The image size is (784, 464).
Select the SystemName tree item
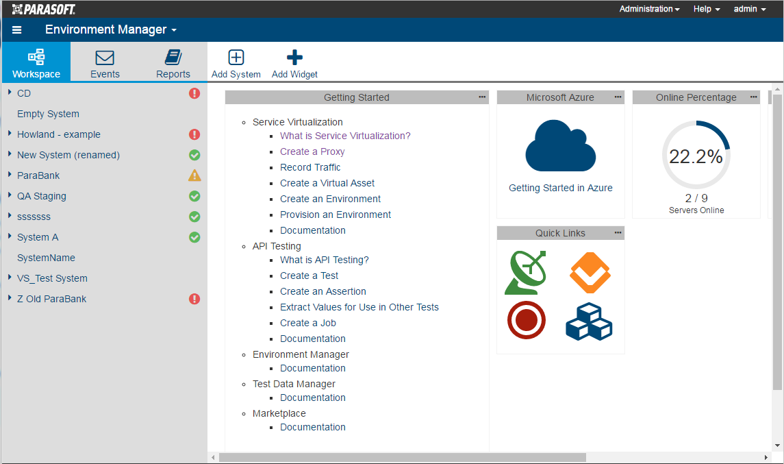pyautogui.click(x=46, y=258)
